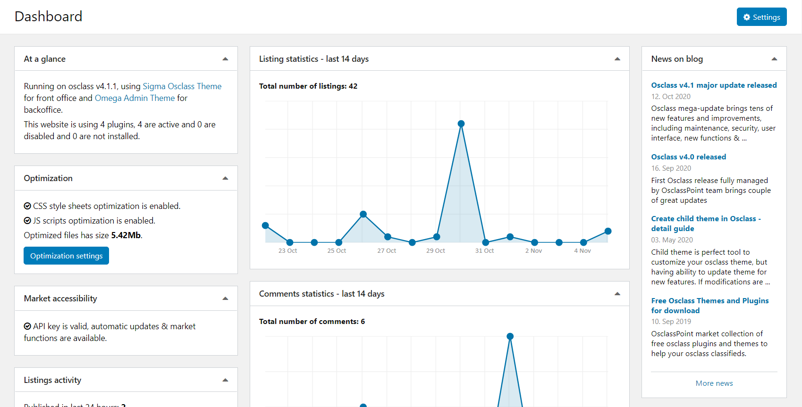Click the '12. Oct 2020' news date
This screenshot has height=407, width=802.
pyautogui.click(x=671, y=97)
